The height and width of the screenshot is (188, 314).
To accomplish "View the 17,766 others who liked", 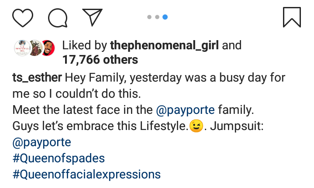I will [x=100, y=59].
